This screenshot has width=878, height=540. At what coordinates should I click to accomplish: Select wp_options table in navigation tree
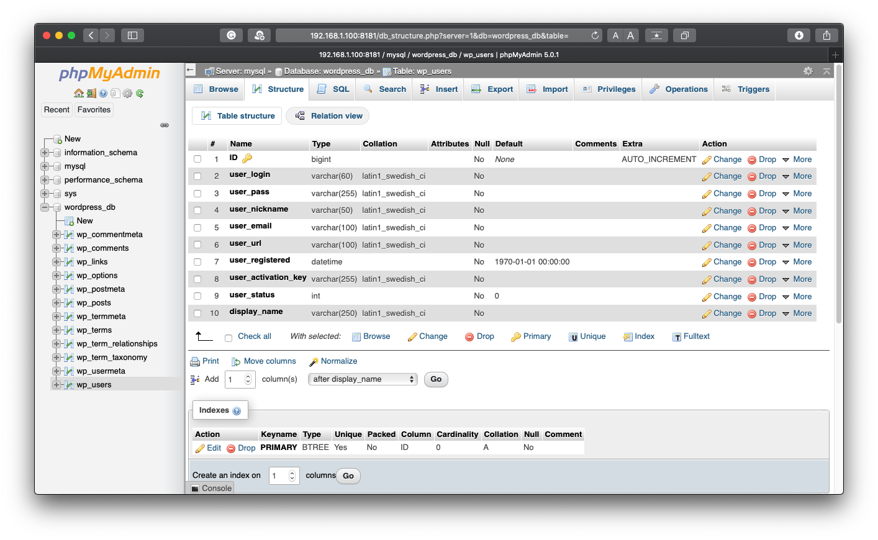(97, 276)
